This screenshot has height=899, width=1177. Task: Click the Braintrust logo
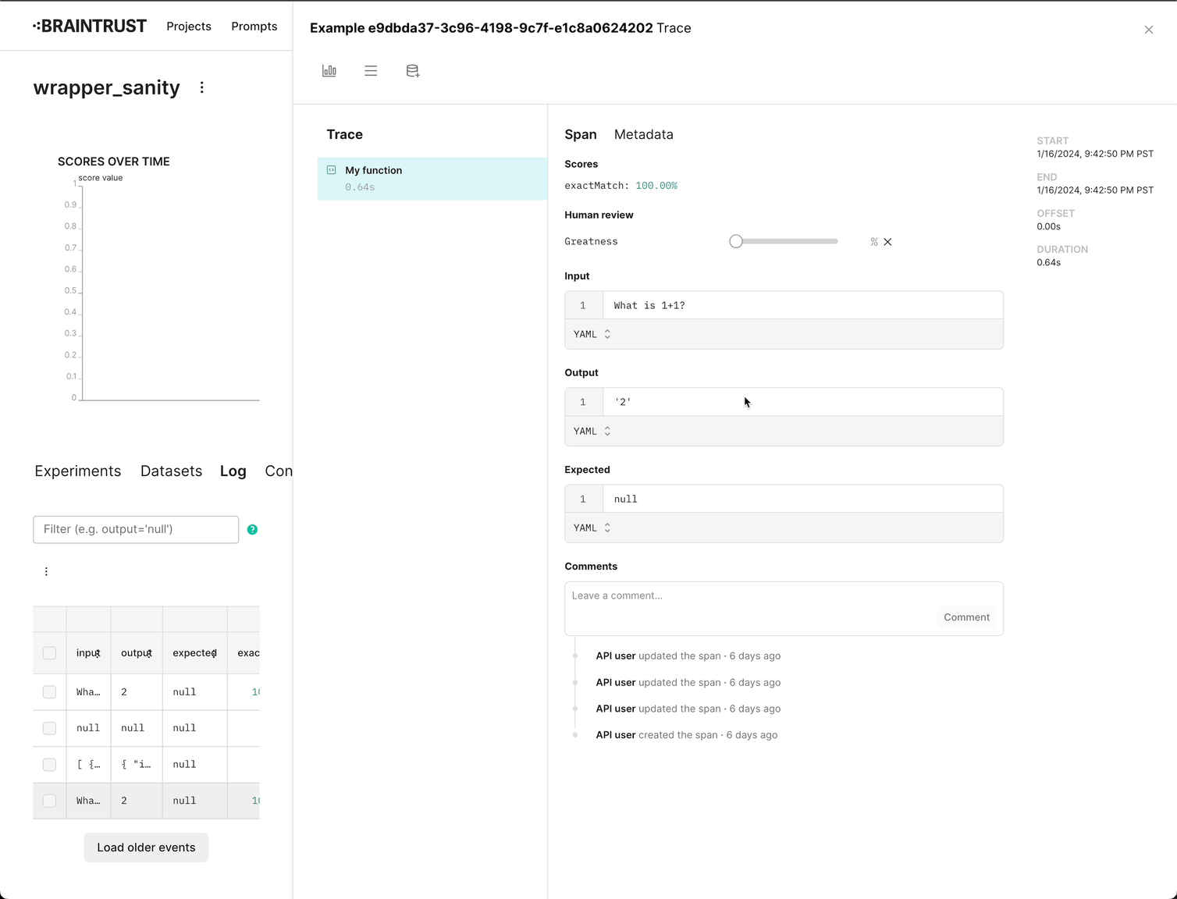coord(90,27)
